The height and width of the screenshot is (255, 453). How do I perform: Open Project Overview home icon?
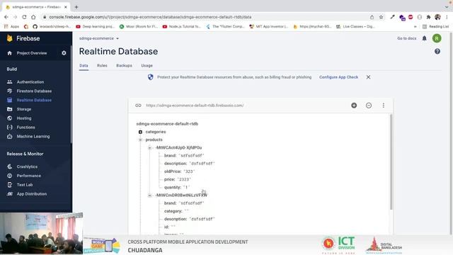9,53
